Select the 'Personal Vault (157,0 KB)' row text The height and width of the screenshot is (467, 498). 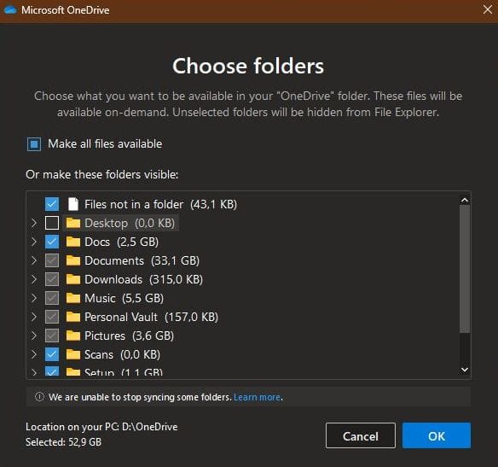click(151, 317)
